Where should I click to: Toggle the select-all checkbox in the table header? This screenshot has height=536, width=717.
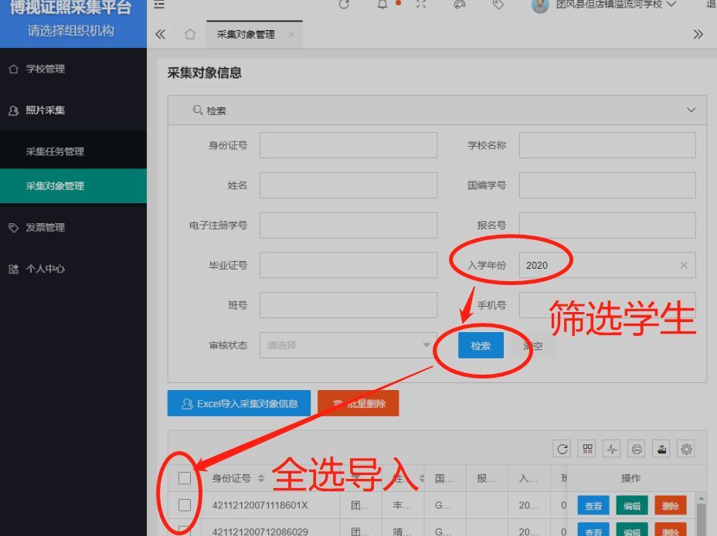click(x=184, y=478)
